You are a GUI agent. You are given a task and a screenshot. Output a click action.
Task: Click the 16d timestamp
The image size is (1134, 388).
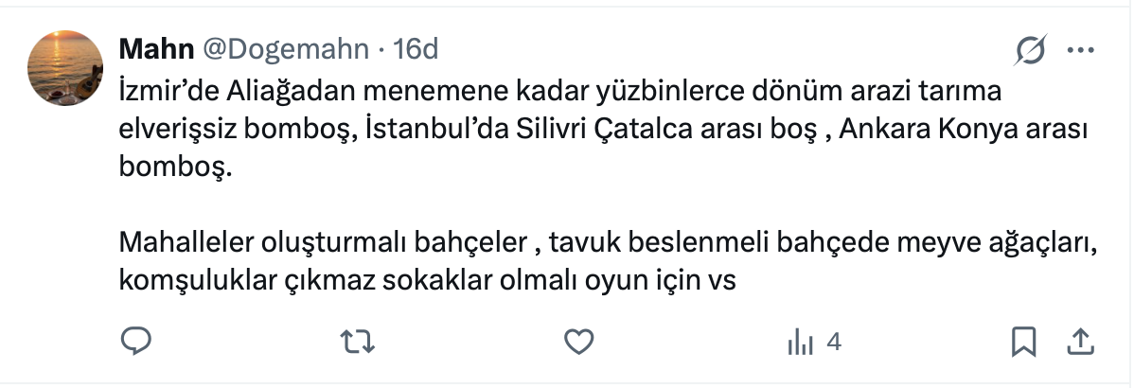pyautogui.click(x=416, y=49)
